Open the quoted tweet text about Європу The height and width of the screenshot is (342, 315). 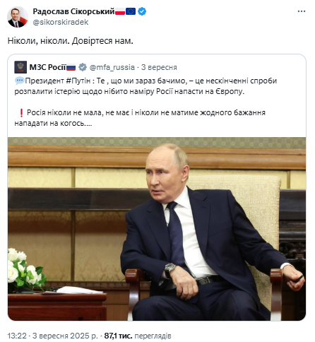coord(145,86)
